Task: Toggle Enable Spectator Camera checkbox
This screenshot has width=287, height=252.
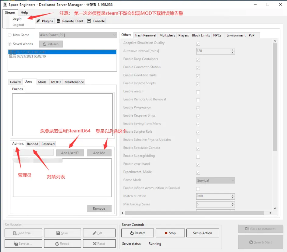Action: [x=198, y=149]
